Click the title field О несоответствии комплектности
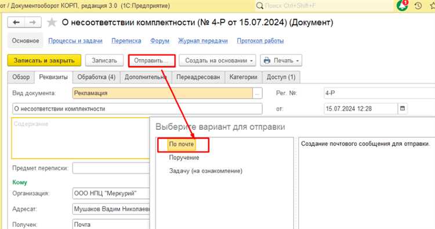This screenshot has width=435, height=229. pyautogui.click(x=137, y=108)
